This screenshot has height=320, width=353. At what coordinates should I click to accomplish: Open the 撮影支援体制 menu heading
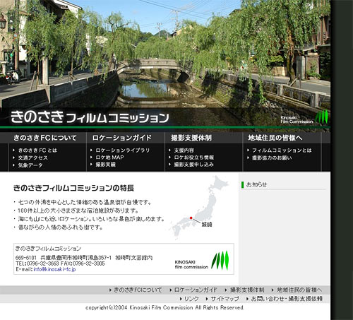pyautogui.click(x=191, y=138)
